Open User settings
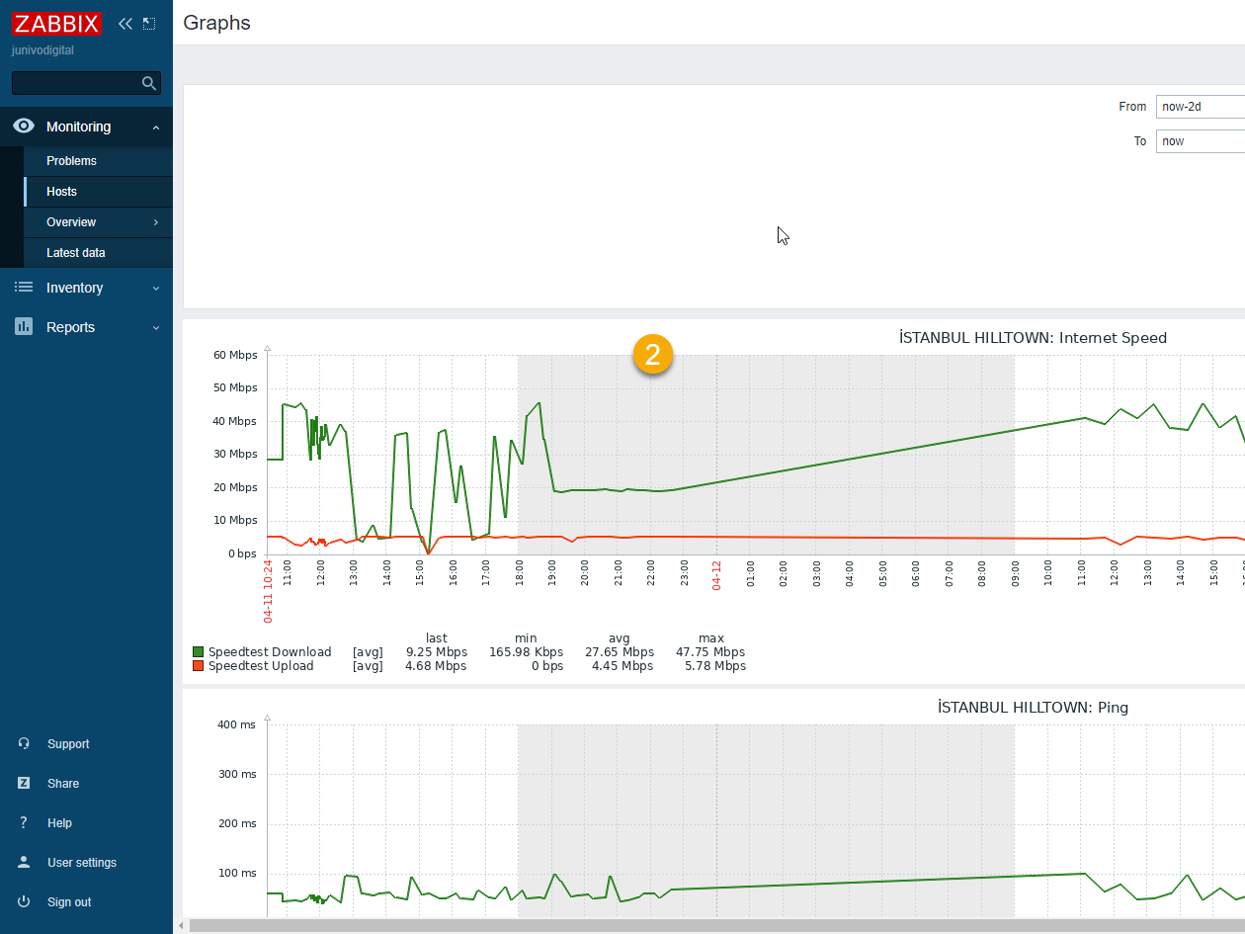Viewport: 1245px width, 934px height. click(x=81, y=863)
